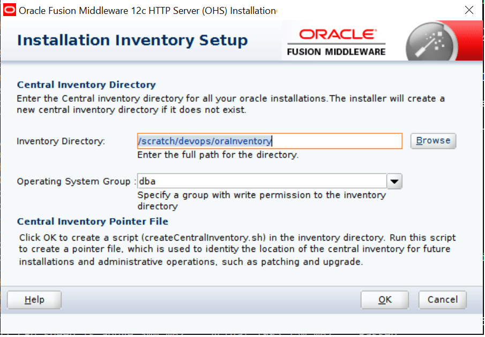Open Help for the inventory setup dialog
The width and height of the screenshot is (485, 337).
click(x=34, y=299)
